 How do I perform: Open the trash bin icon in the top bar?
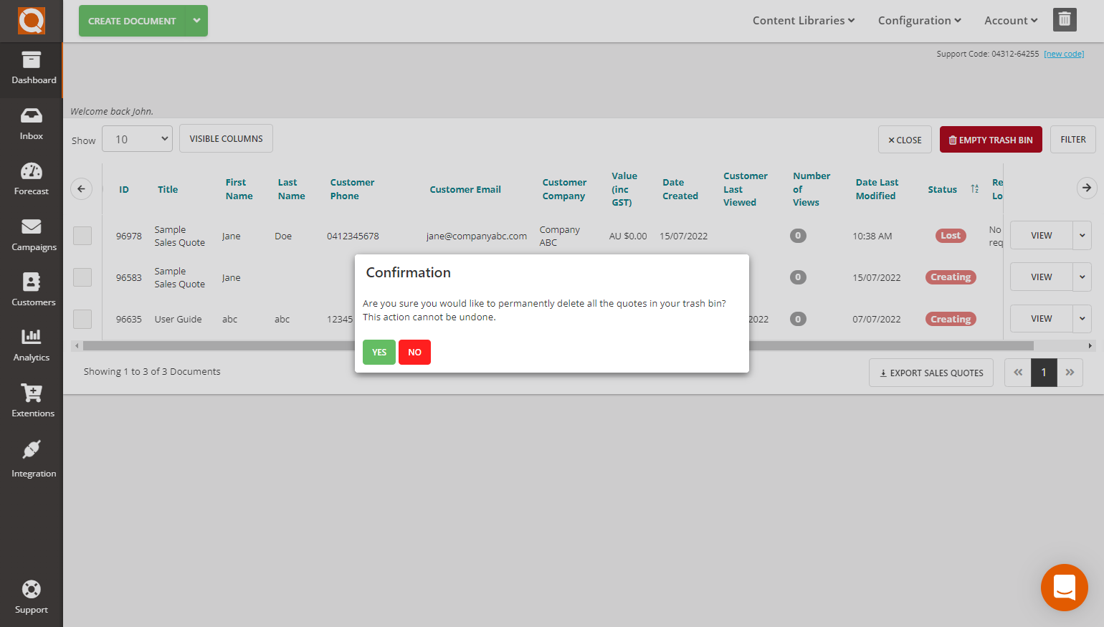tap(1064, 19)
